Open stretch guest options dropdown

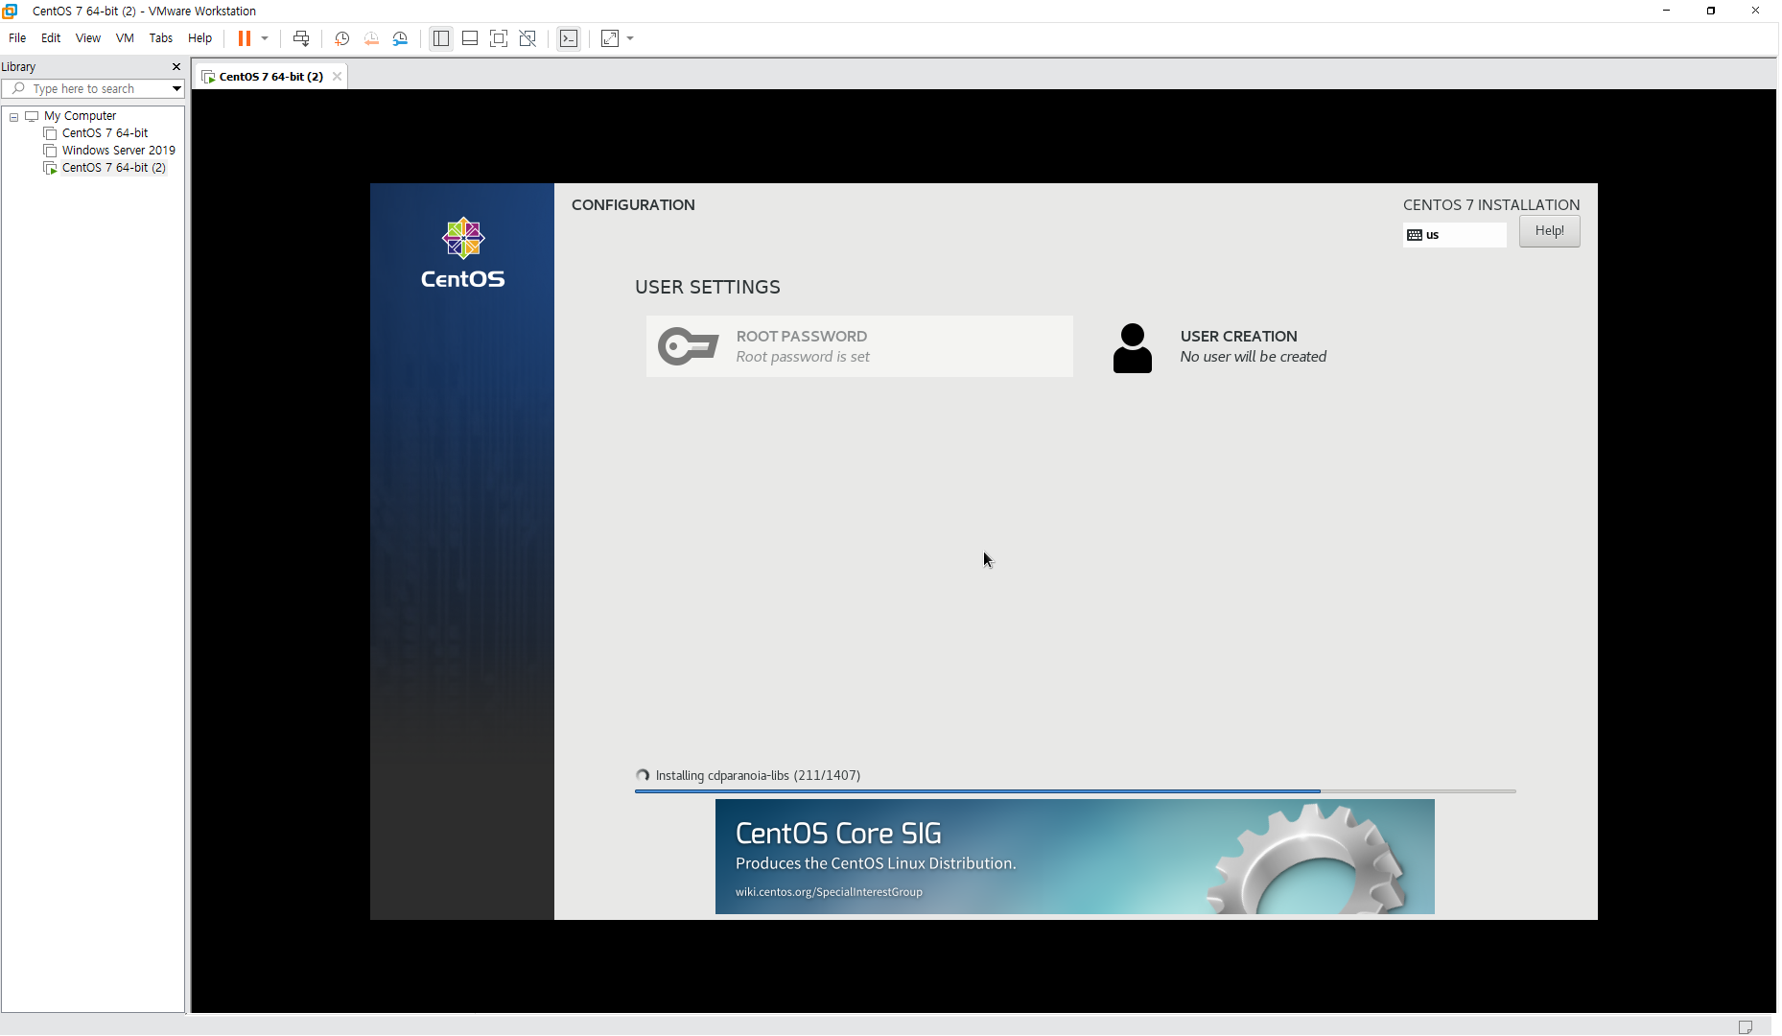pos(630,38)
